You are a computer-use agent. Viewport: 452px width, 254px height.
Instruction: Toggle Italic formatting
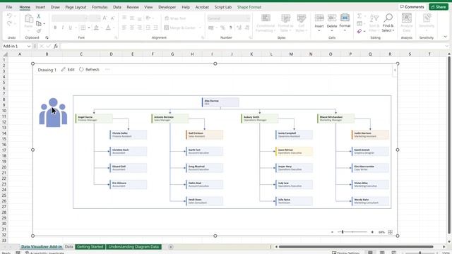pyautogui.click(x=63, y=28)
